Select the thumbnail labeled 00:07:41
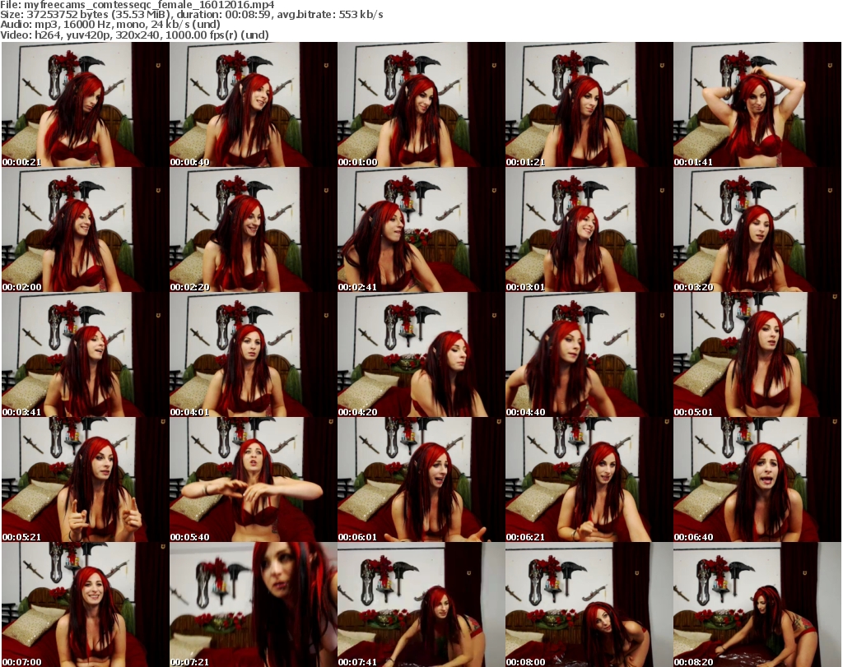 (421, 604)
